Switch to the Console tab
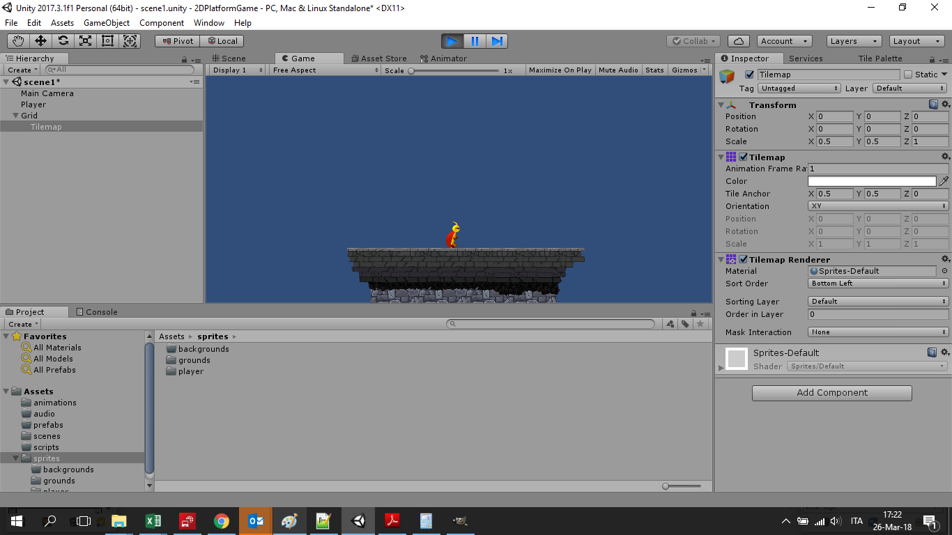 (x=97, y=312)
